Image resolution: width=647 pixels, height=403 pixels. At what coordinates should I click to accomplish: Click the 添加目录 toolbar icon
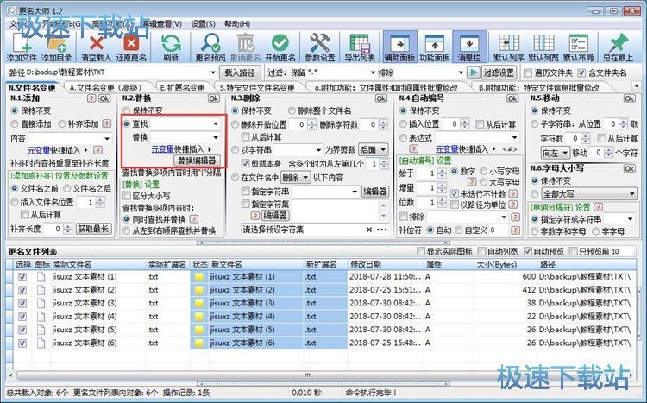click(56, 47)
